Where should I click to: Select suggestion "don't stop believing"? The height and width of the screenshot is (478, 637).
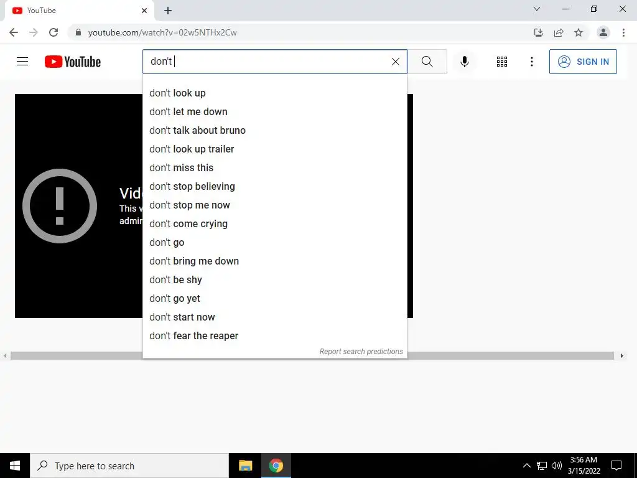[274, 187]
